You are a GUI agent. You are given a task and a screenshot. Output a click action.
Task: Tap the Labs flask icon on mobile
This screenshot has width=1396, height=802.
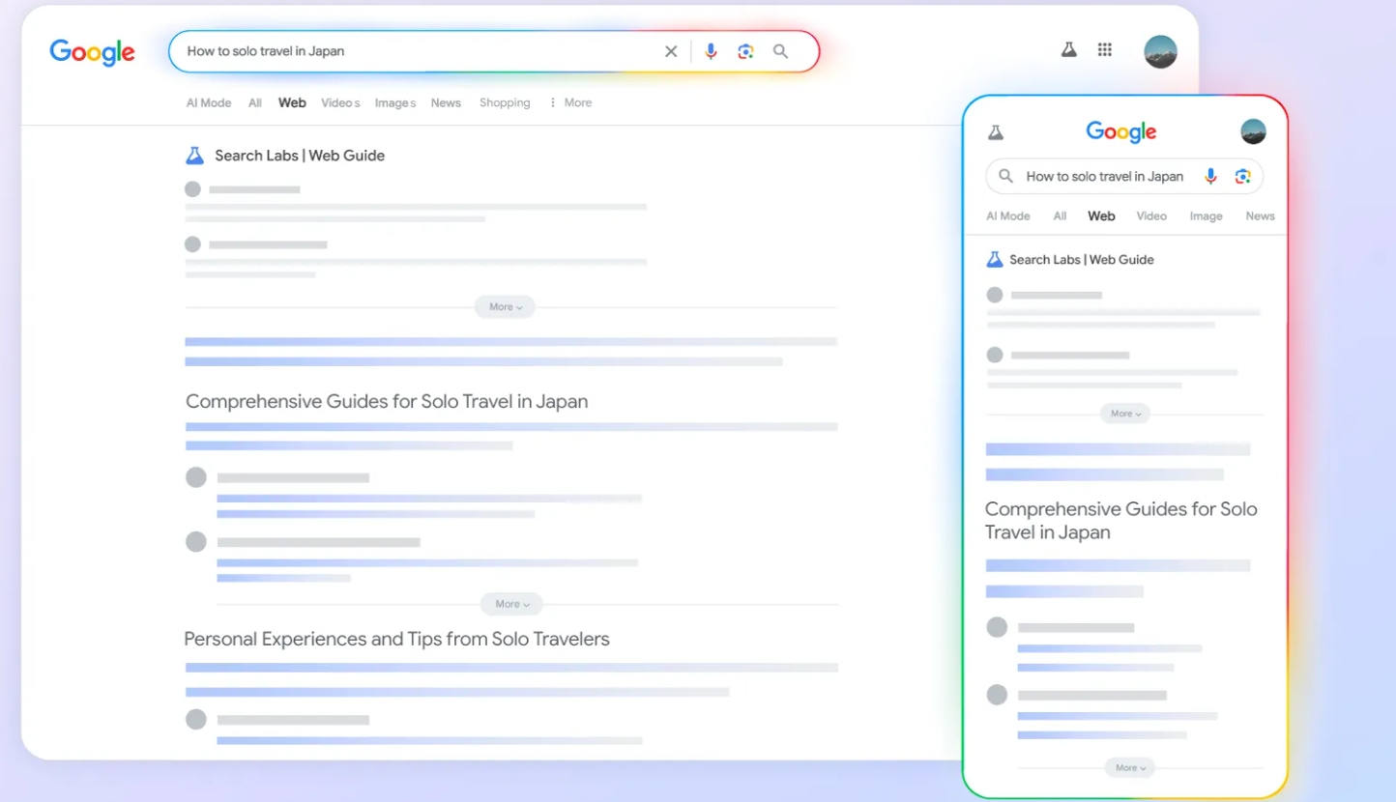995,132
